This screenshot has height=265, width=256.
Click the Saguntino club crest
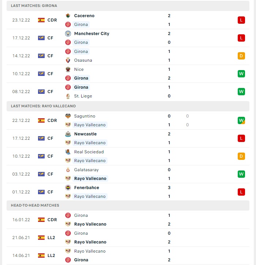point(68,116)
